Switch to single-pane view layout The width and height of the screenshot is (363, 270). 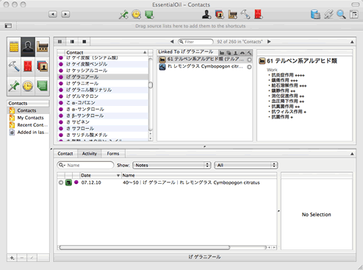point(85,42)
